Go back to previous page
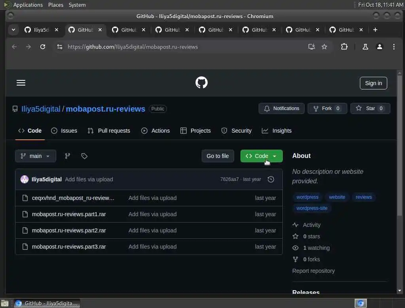Image resolution: width=405 pixels, height=308 pixels. point(15,47)
